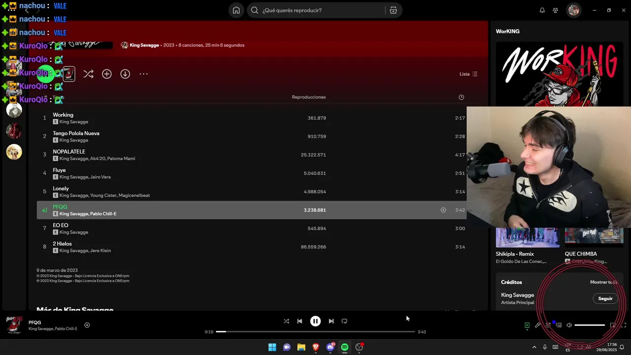Image resolution: width=631 pixels, height=355 pixels.
Task: Open the Windows Start menu
Action: tap(272, 347)
